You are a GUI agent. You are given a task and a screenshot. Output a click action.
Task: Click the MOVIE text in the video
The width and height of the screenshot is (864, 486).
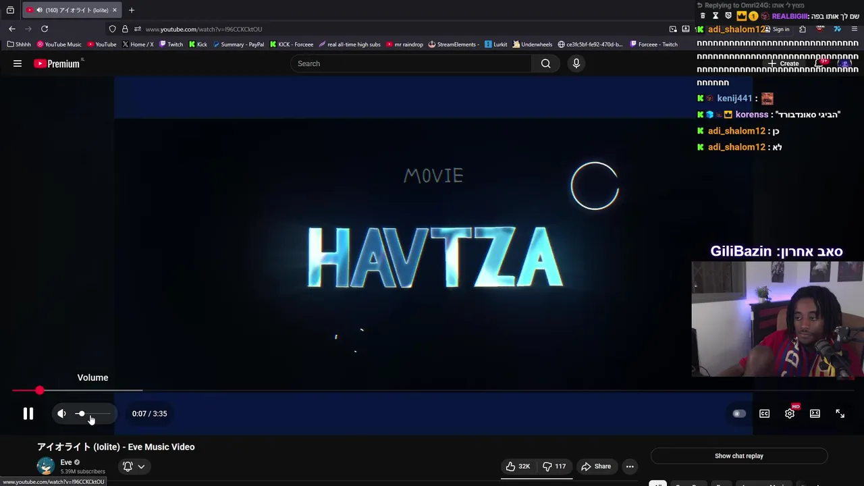(433, 176)
